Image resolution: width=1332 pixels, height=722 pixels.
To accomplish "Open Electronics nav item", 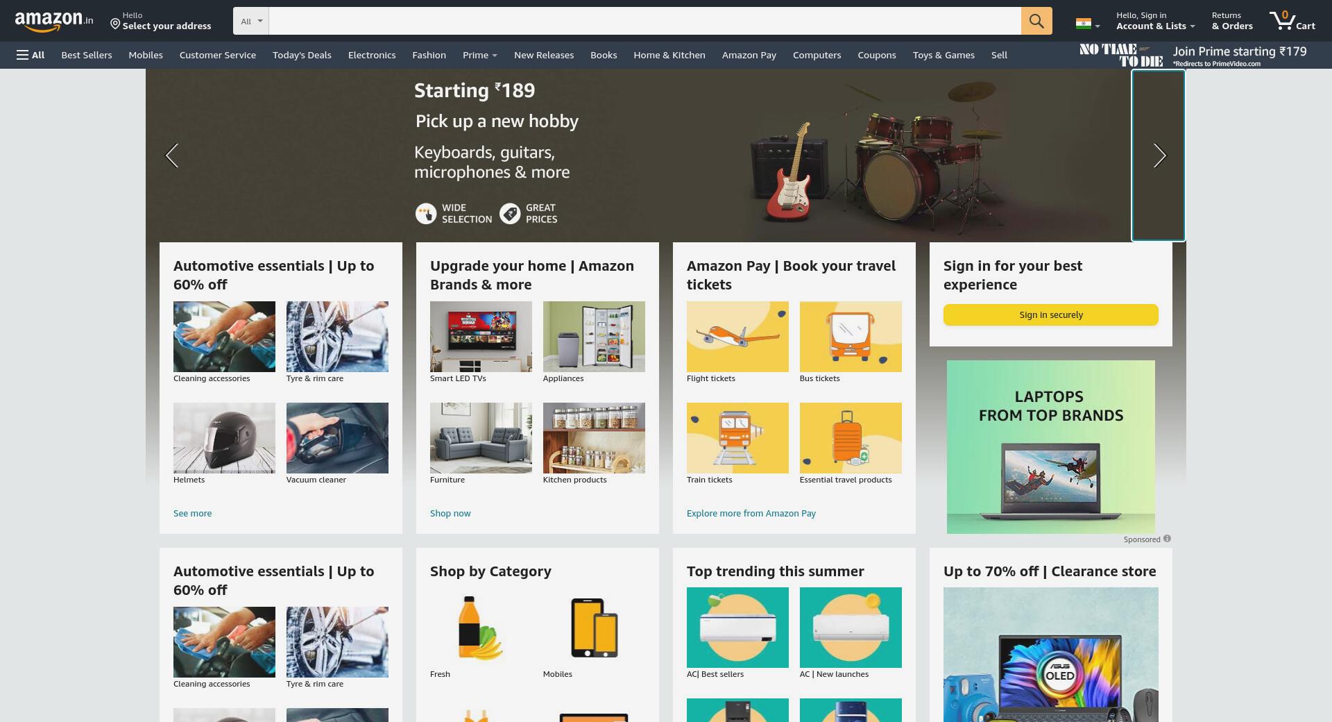I will pyautogui.click(x=372, y=55).
